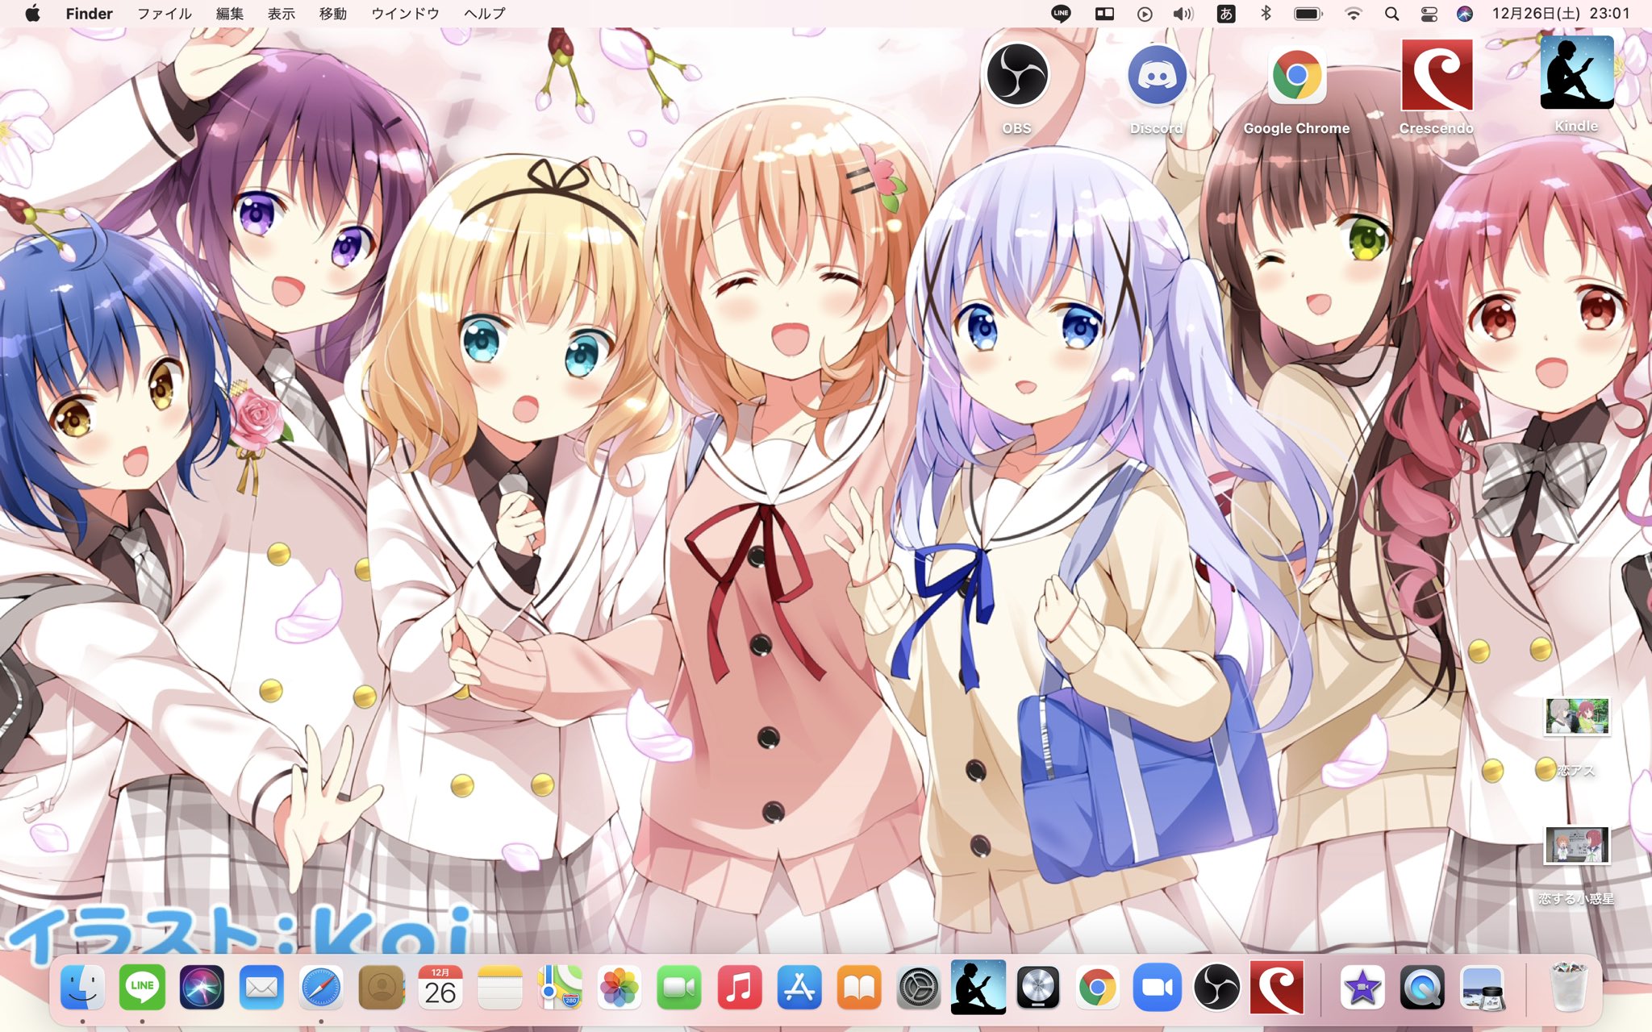Open System Preferences from the Dock
The height and width of the screenshot is (1032, 1652).
[918, 987]
